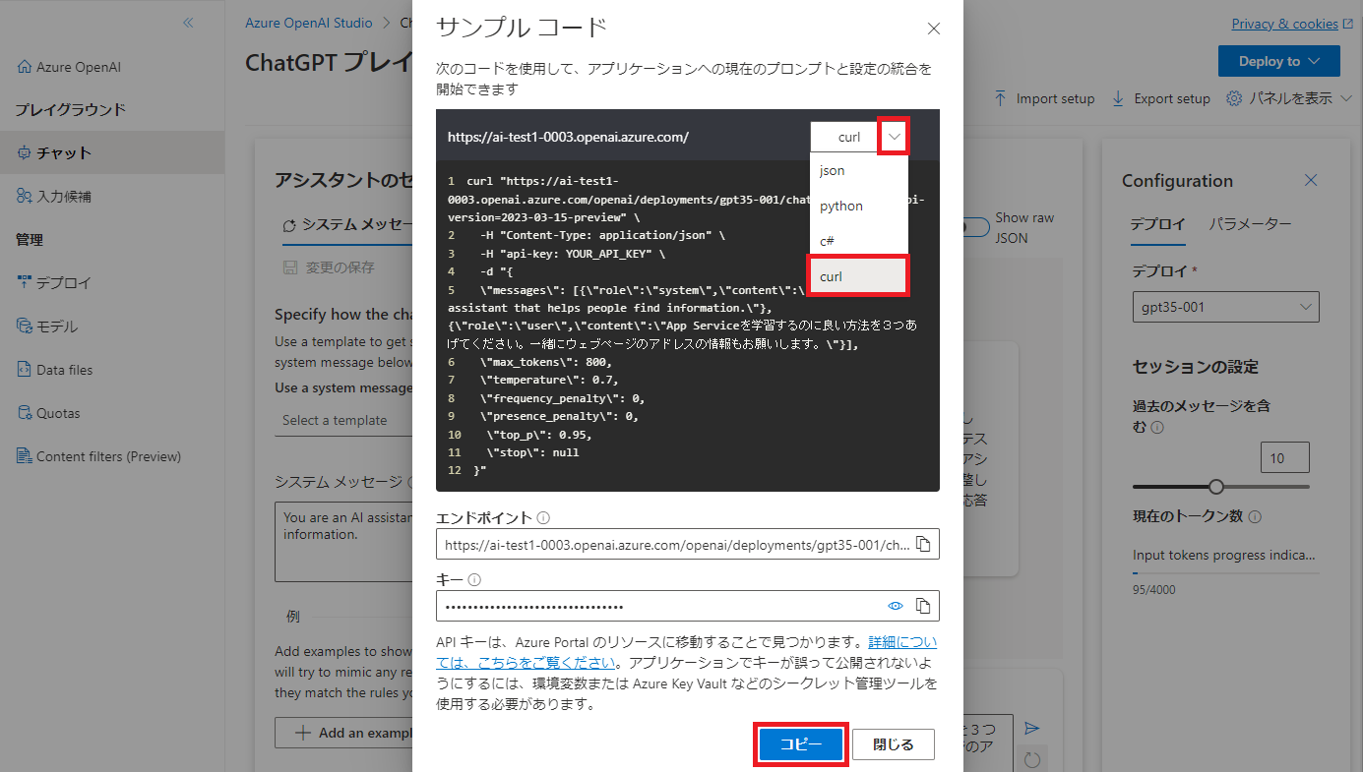Click the masked キー field
The width and height of the screenshot is (1363, 772).
[x=688, y=606]
